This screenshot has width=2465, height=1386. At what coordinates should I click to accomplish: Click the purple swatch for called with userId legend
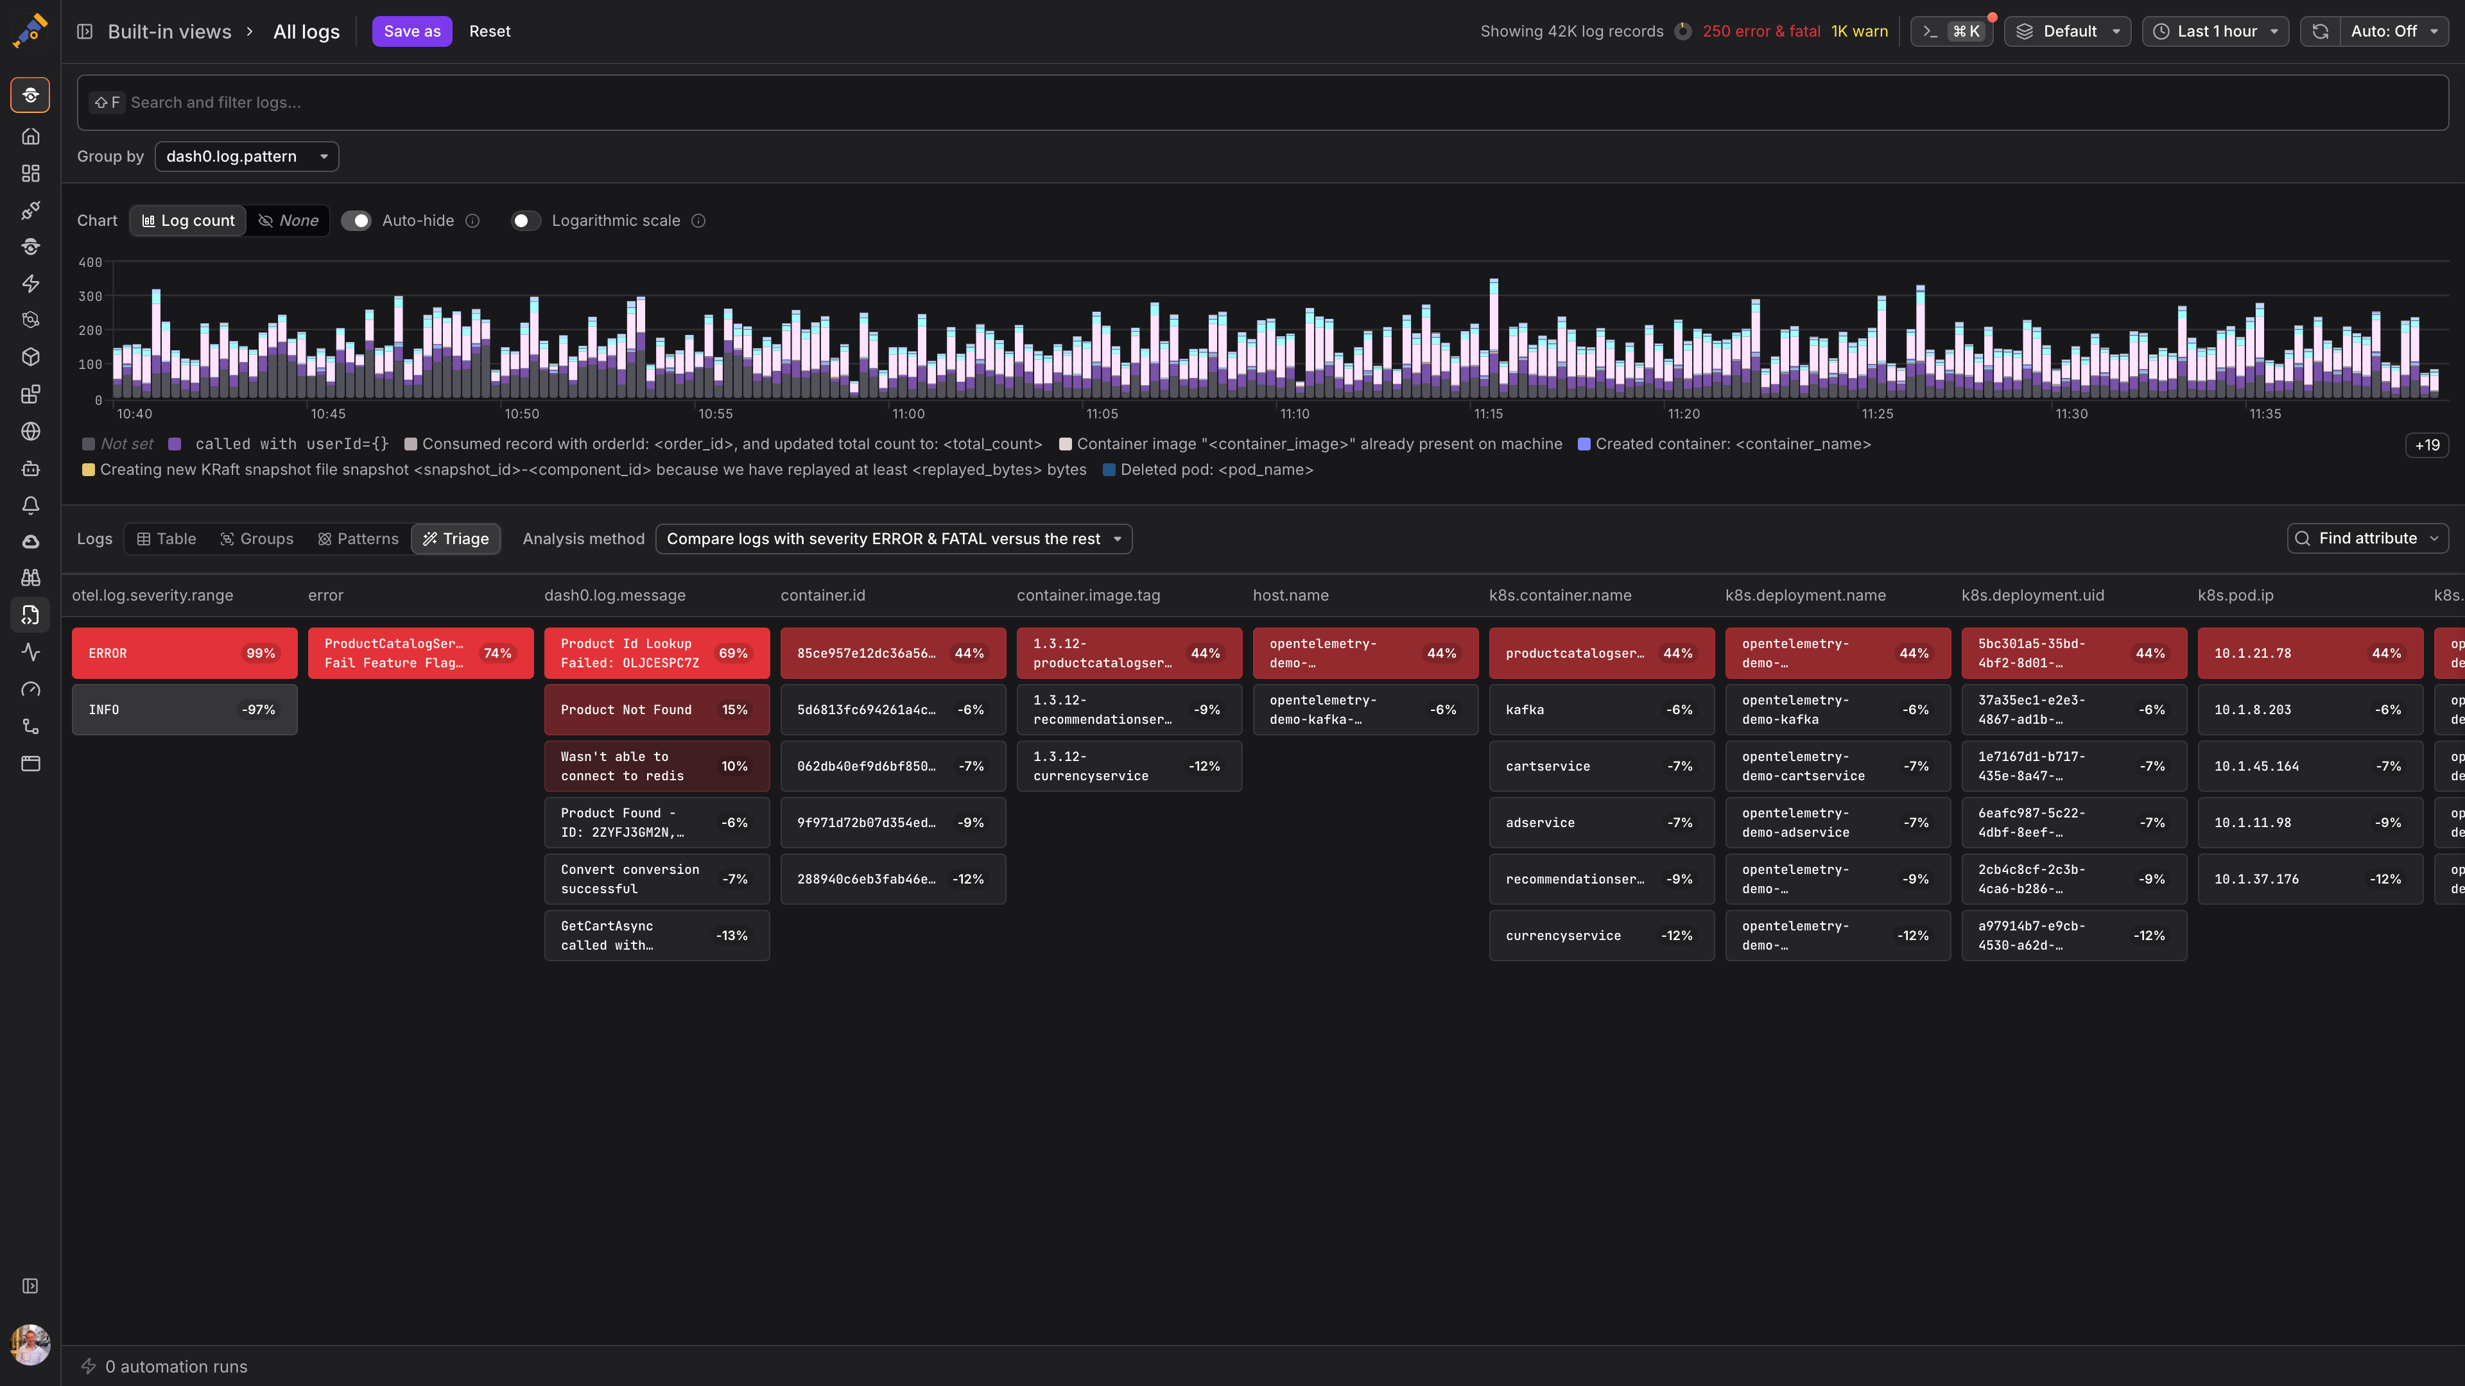[175, 444]
